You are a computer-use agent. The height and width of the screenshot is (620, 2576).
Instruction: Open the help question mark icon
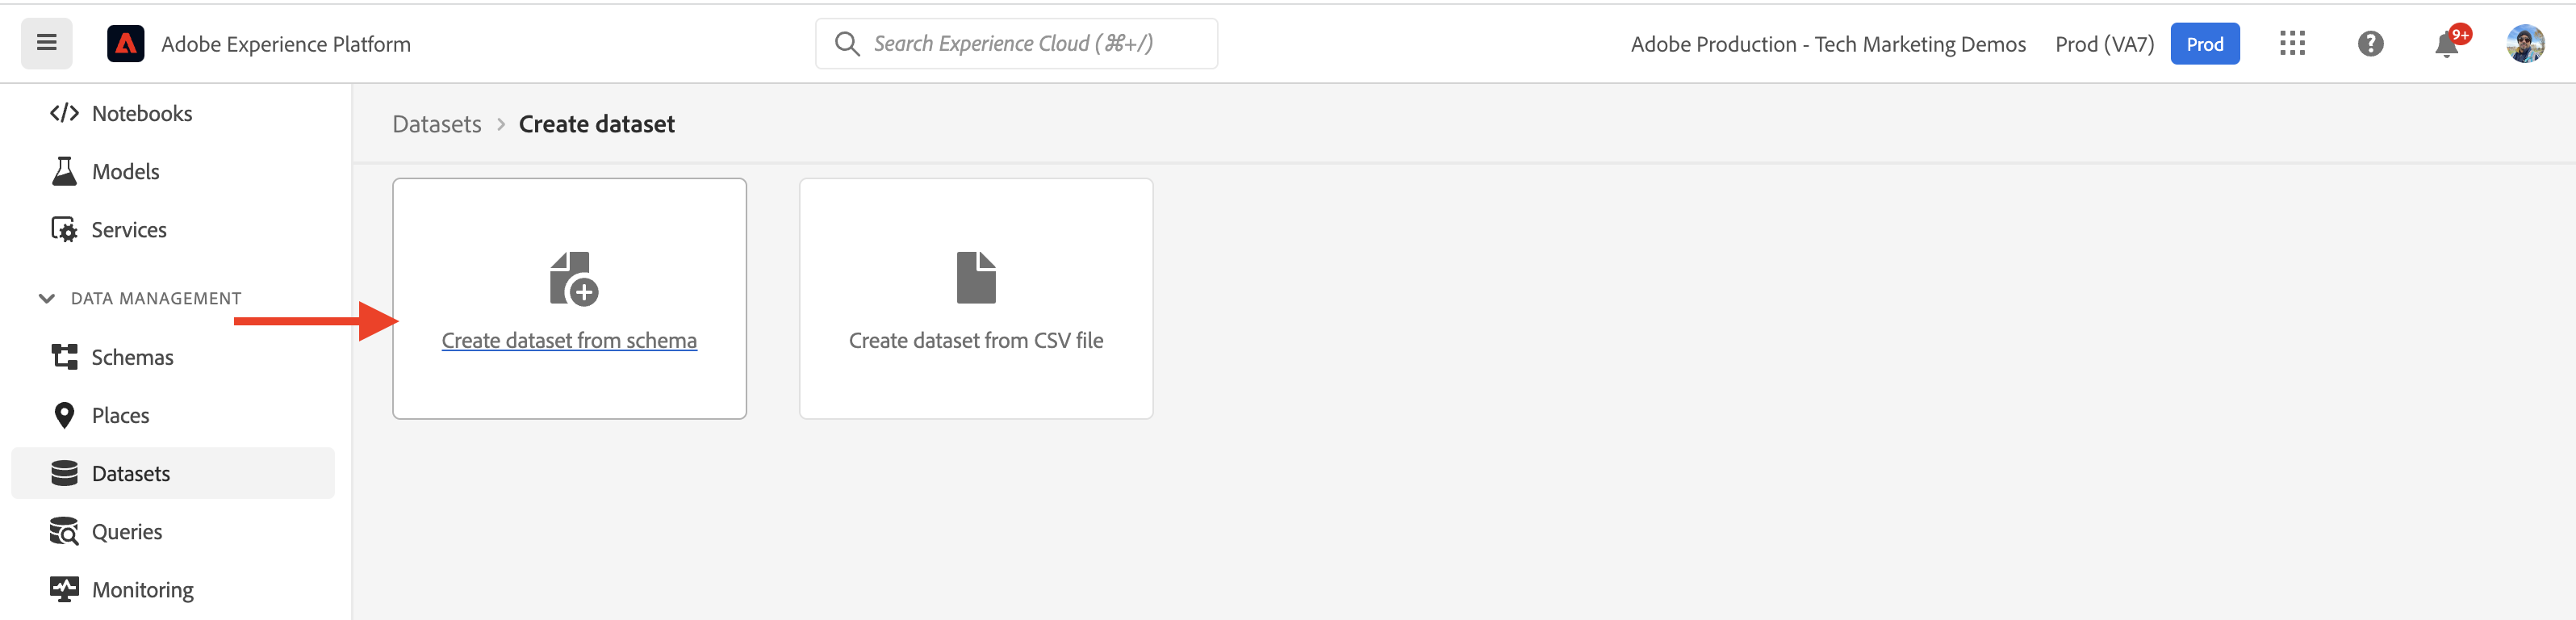pyautogui.click(x=2370, y=44)
